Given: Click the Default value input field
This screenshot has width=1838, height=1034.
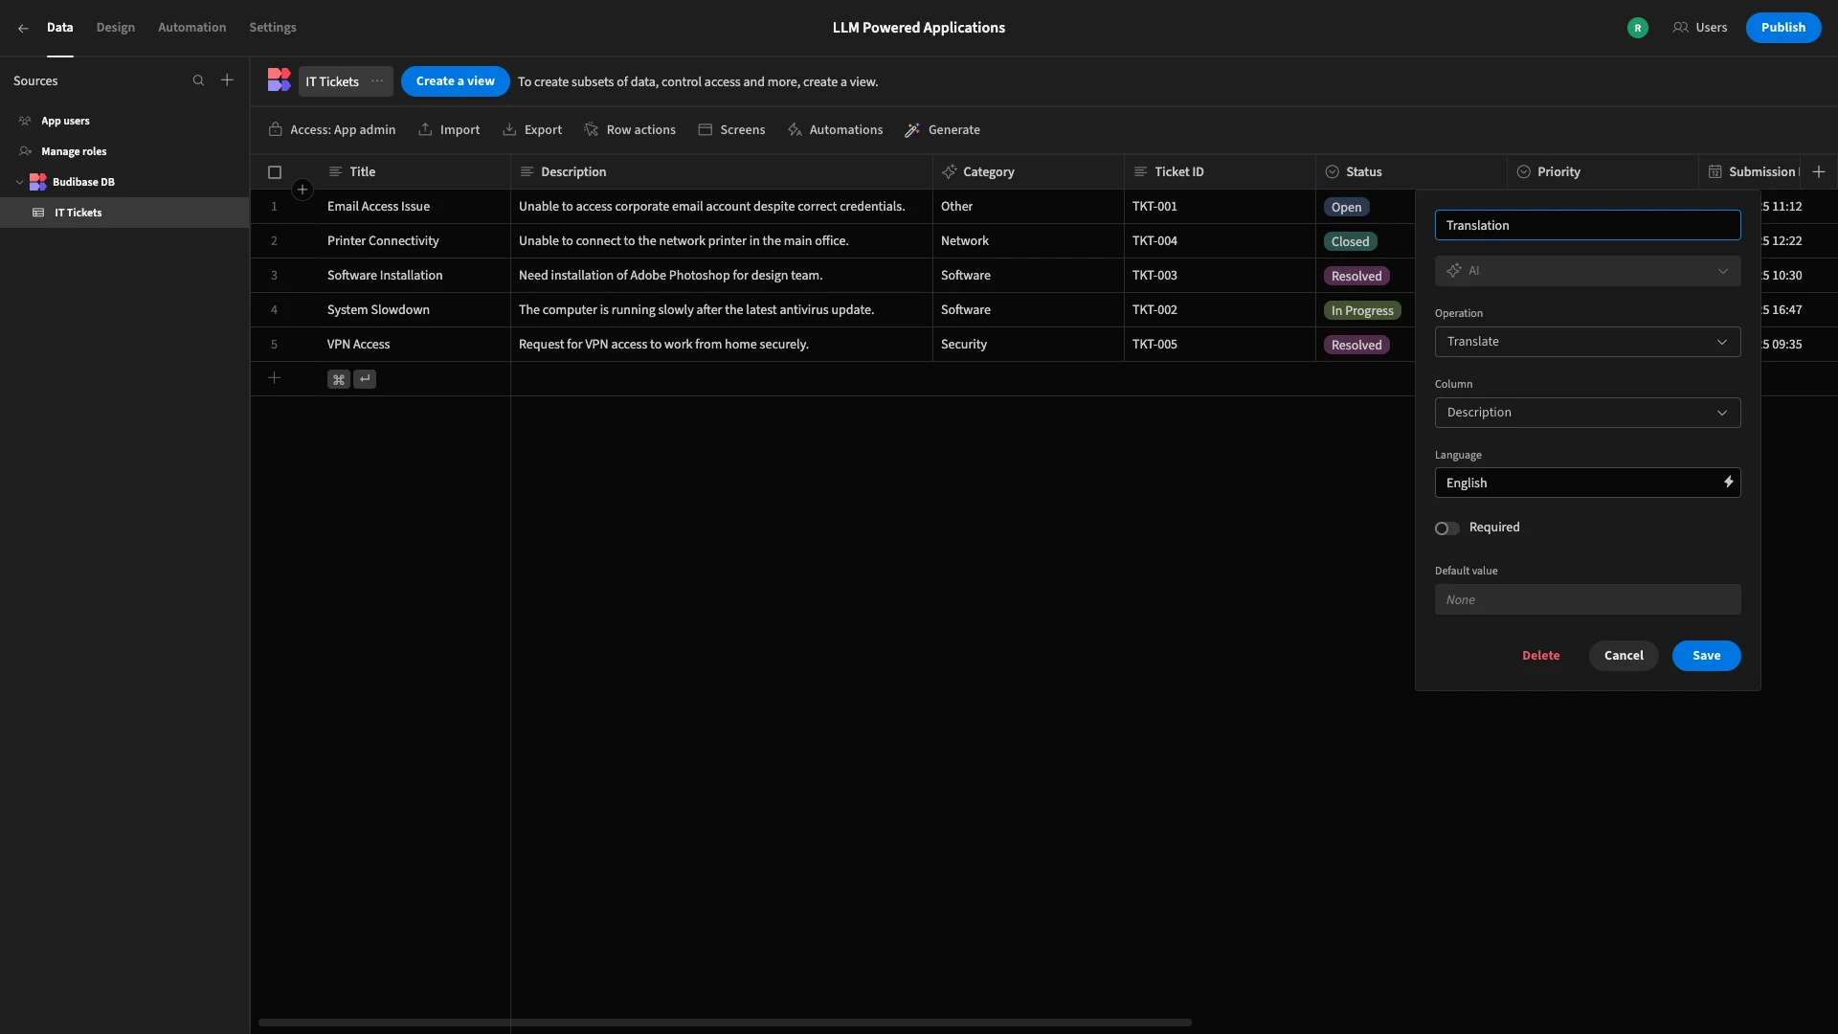Looking at the screenshot, I should click(x=1587, y=599).
